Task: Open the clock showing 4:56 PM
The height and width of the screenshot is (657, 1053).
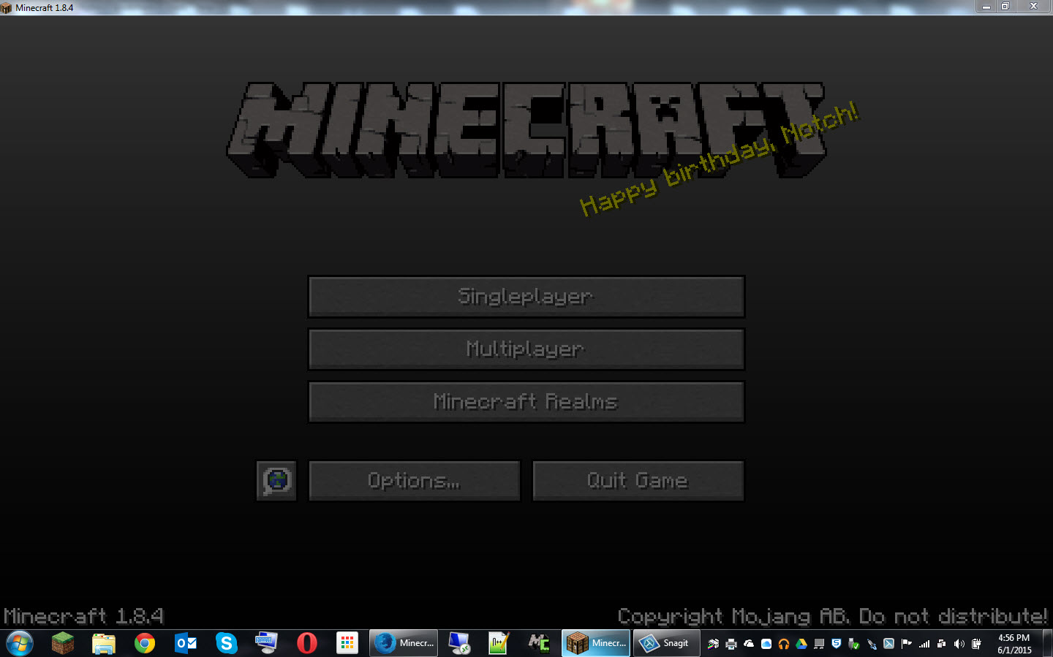Action: point(1014,644)
